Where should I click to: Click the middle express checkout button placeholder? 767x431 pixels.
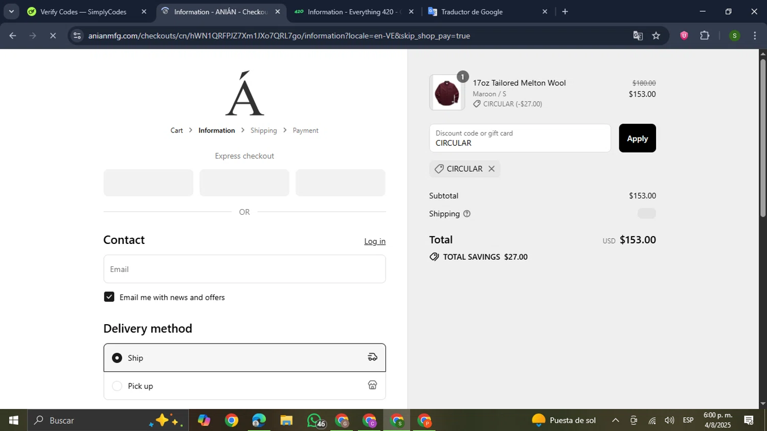[244, 183]
